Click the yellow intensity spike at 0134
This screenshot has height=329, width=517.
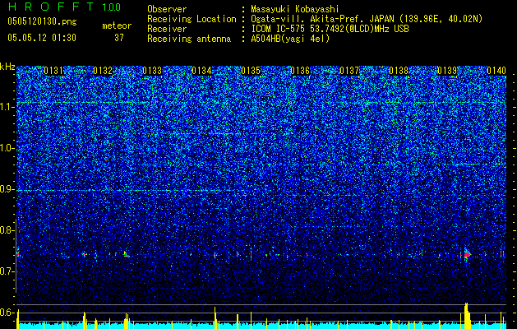pos(215,317)
